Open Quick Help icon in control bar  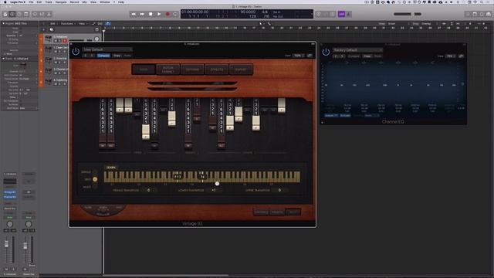(19, 14)
